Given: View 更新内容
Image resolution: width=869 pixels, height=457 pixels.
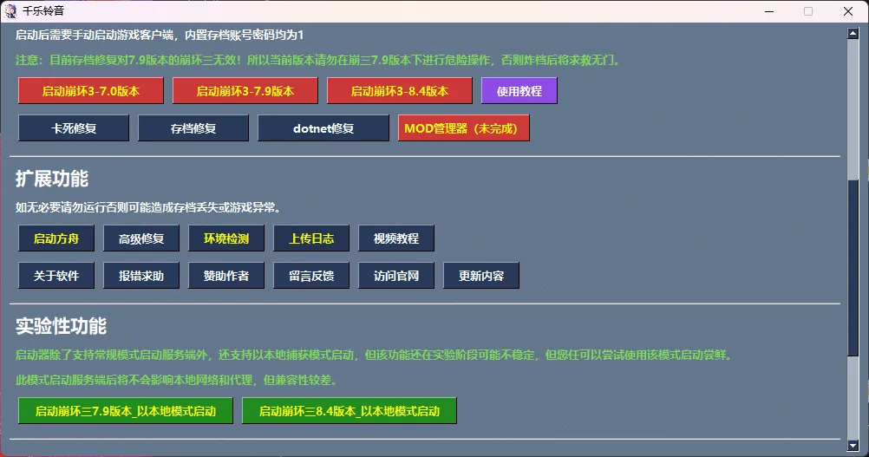Looking at the screenshot, I should pos(481,275).
